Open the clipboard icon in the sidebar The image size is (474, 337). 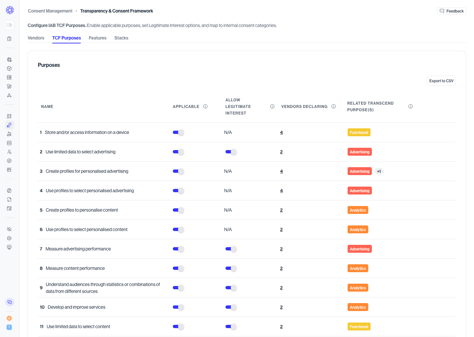pyautogui.click(x=9, y=39)
